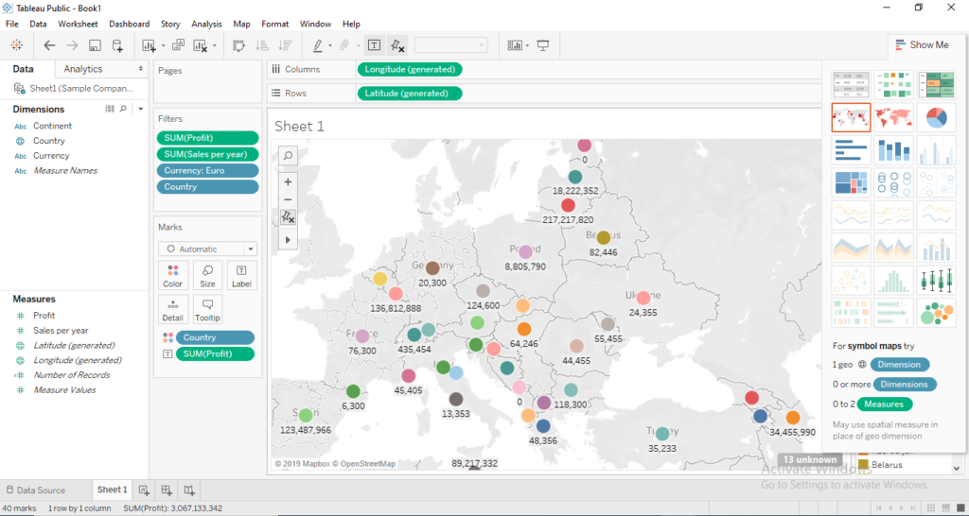Zoom in on map with plus button
This screenshot has height=516, width=969.
(288, 181)
